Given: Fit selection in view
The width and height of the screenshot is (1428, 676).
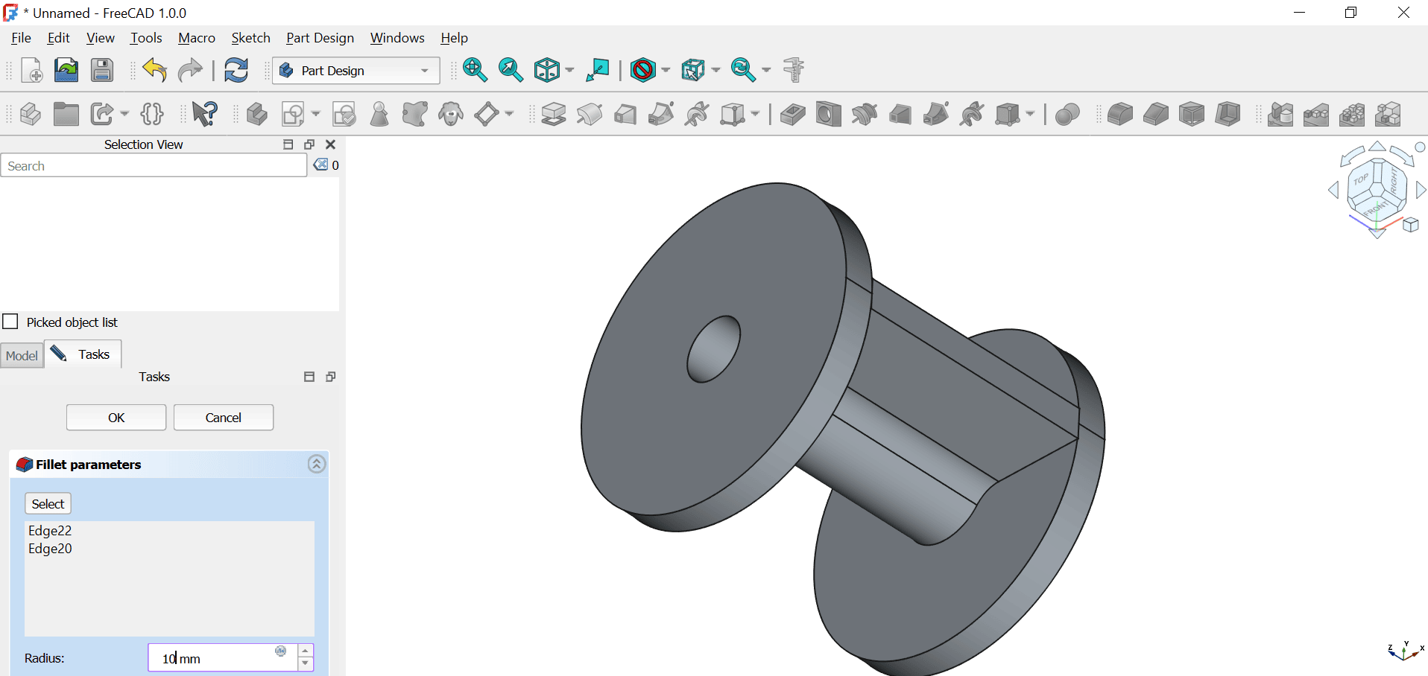Looking at the screenshot, I should (511, 70).
